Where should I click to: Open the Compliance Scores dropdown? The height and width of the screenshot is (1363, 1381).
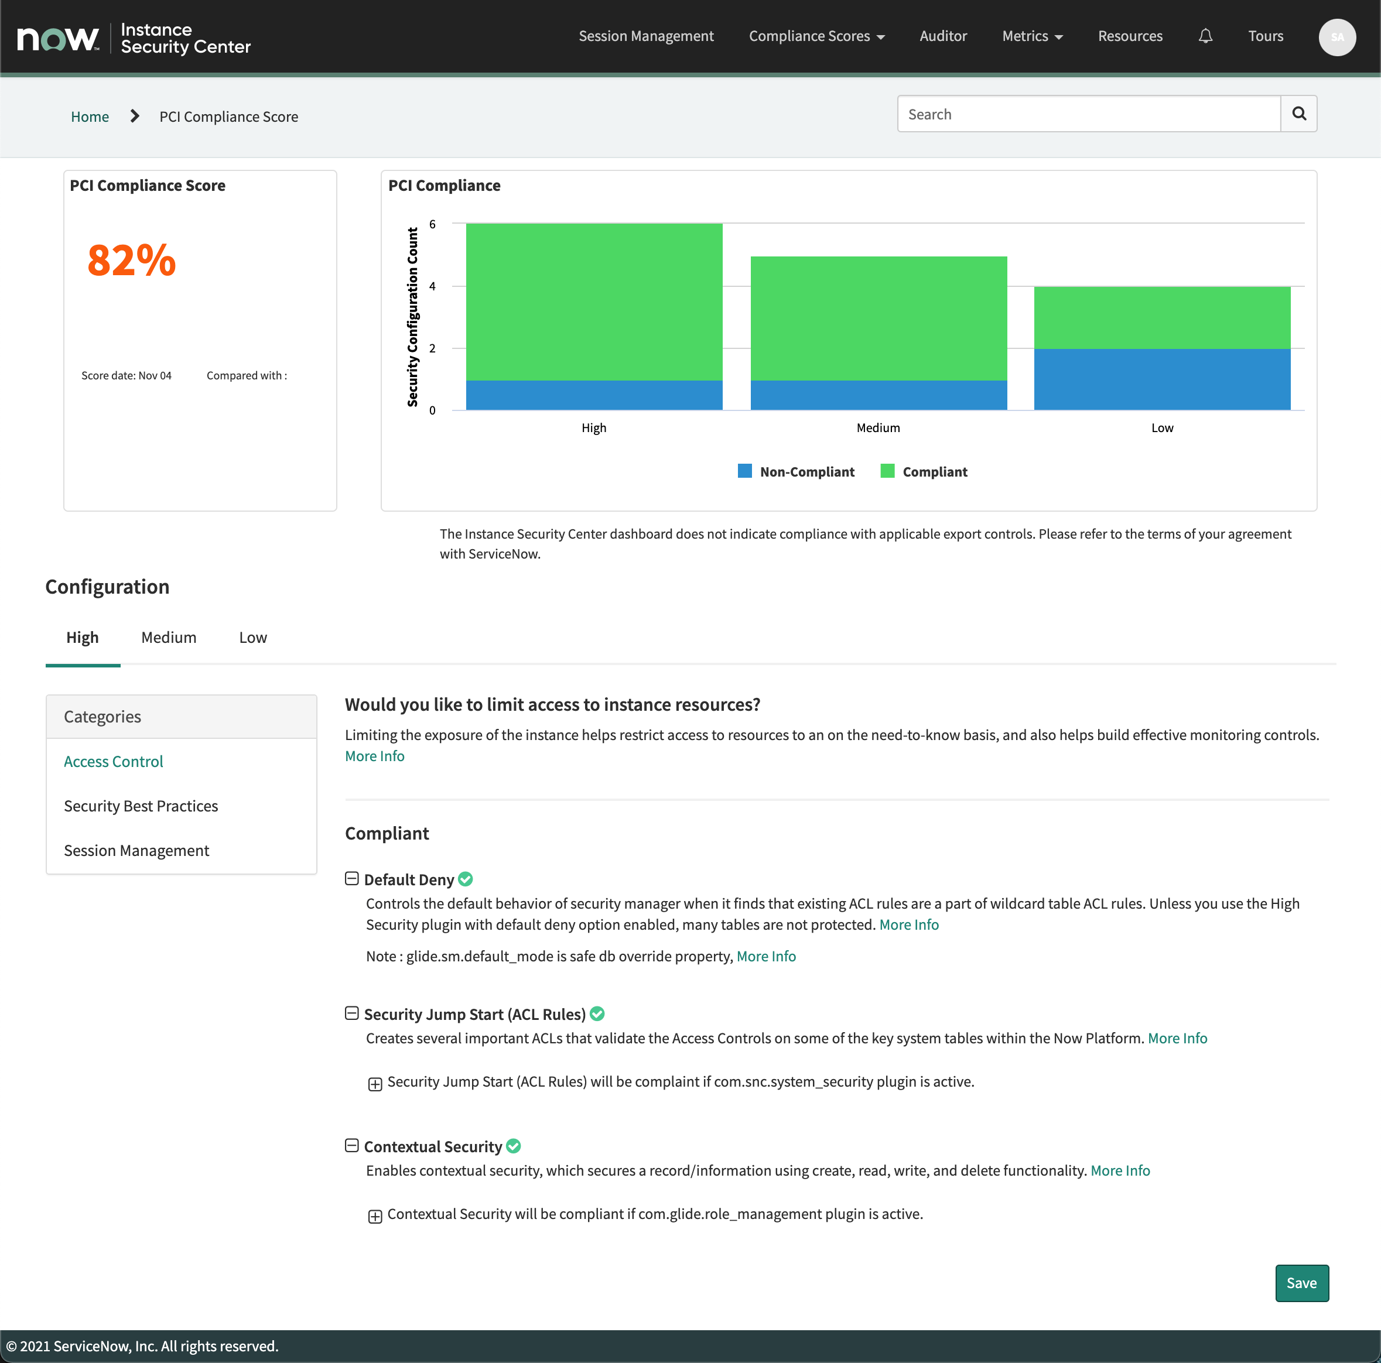pyautogui.click(x=816, y=36)
